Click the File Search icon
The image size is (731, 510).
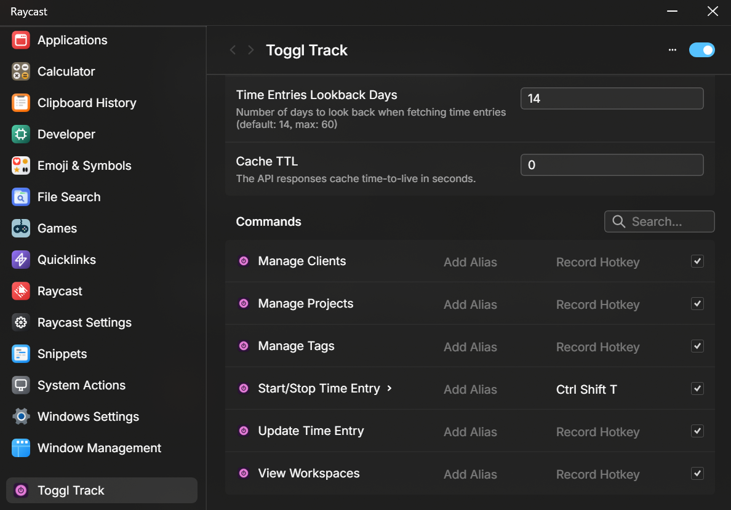(21, 197)
